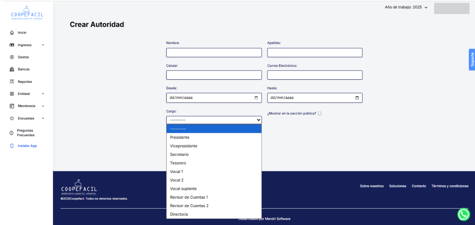Pick Revisor de Cuentas 2 option
The image size is (475, 225).
coord(189,206)
